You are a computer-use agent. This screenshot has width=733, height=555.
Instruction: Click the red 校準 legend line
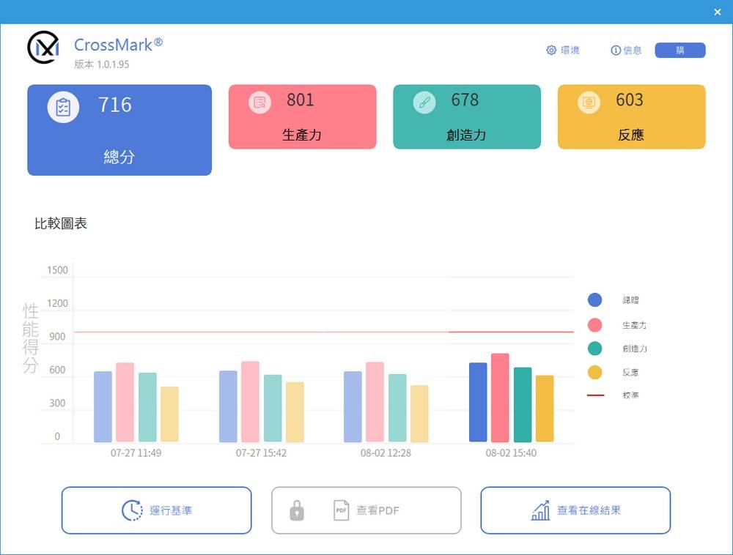[x=595, y=395]
